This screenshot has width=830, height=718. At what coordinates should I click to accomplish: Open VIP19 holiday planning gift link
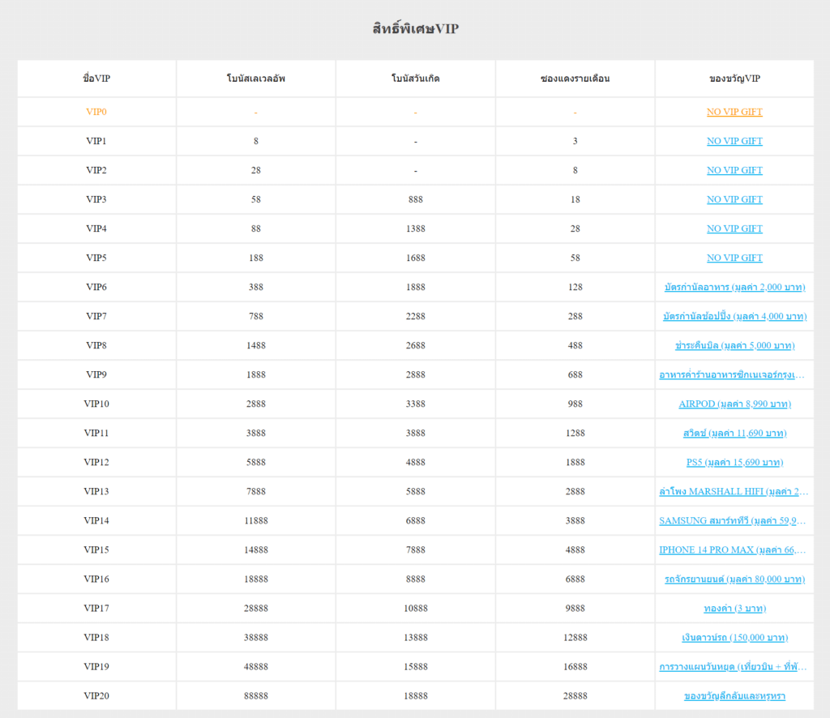[733, 667]
